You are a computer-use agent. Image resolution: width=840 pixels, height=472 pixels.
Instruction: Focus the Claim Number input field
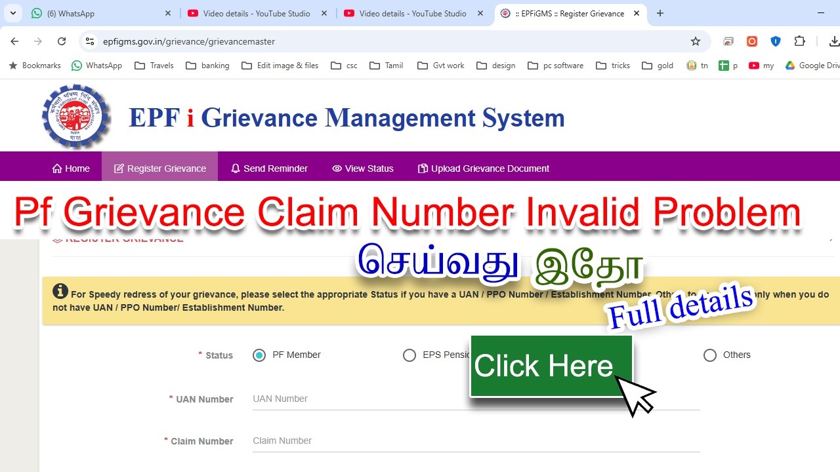pyautogui.click(x=476, y=441)
